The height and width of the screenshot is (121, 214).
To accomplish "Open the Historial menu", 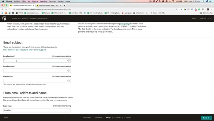I will pos(35,1).
